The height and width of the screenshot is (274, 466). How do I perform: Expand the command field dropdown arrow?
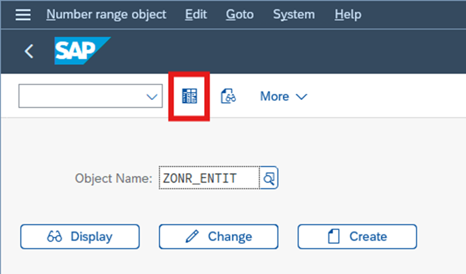pos(152,97)
